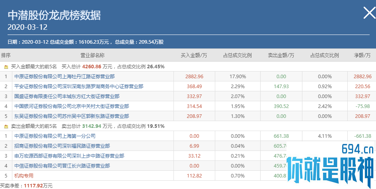Click the 净额/万 column header

362,56
